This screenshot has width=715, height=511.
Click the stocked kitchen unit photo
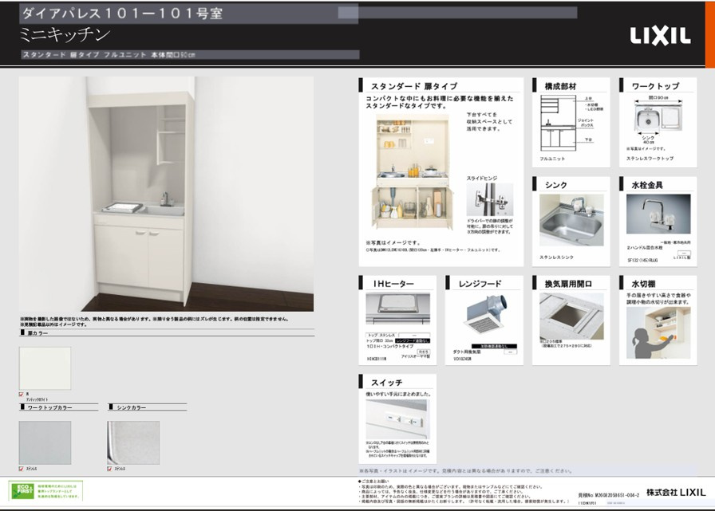pos(412,171)
